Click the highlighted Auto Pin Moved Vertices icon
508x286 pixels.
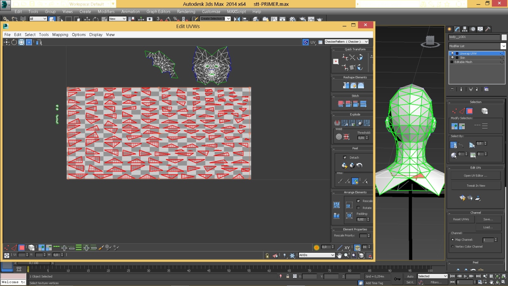pyautogui.click(x=355, y=181)
